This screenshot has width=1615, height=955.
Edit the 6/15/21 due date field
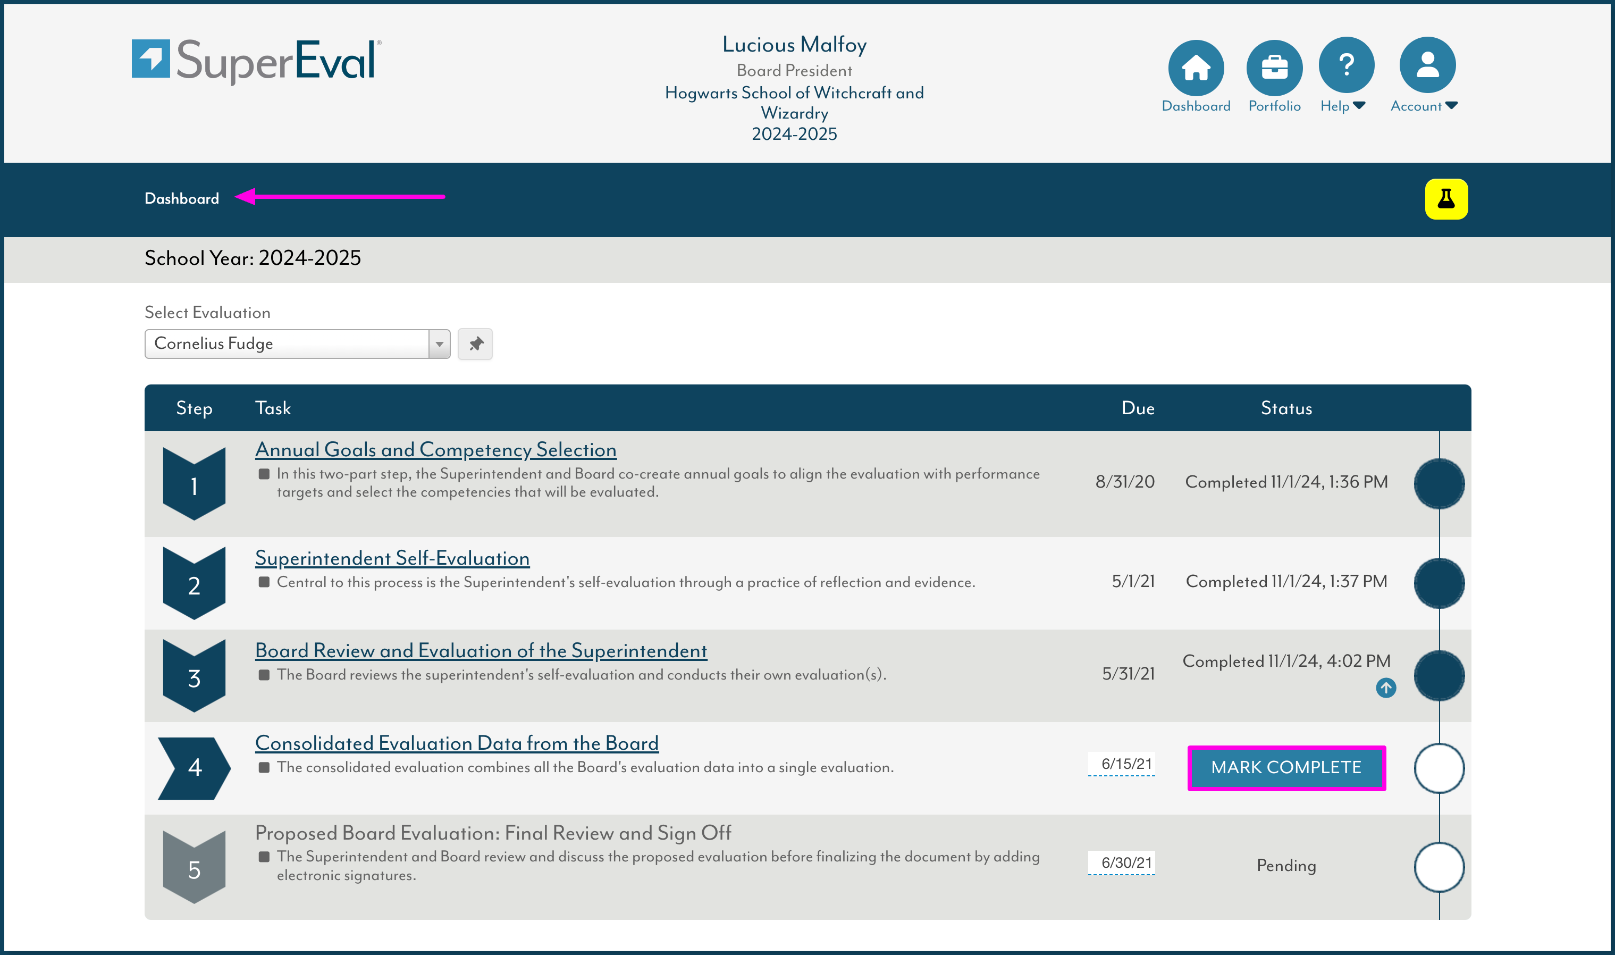click(1121, 764)
